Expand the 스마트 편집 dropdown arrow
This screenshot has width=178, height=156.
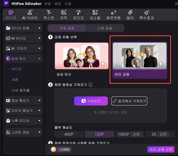click(x=39, y=132)
